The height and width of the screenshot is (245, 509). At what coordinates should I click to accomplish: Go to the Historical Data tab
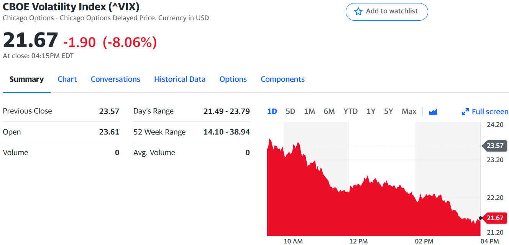180,79
